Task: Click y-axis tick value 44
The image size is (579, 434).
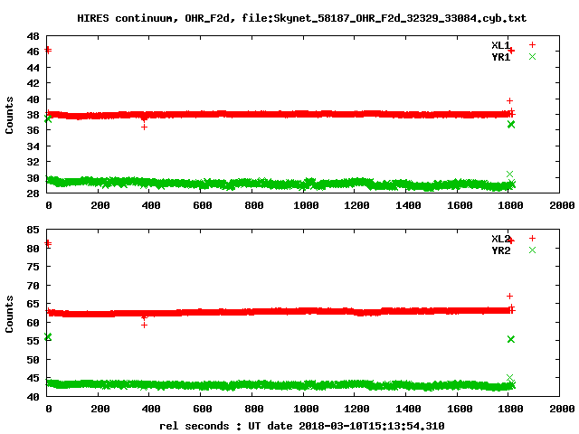Action: tap(33, 68)
